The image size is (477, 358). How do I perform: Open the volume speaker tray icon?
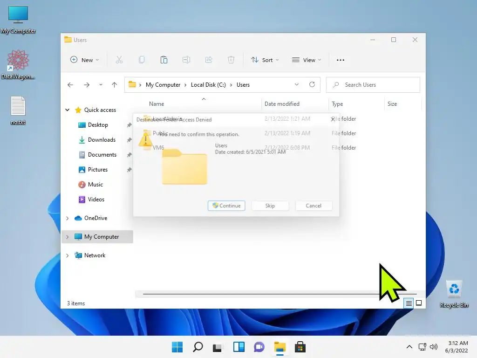coord(434,347)
